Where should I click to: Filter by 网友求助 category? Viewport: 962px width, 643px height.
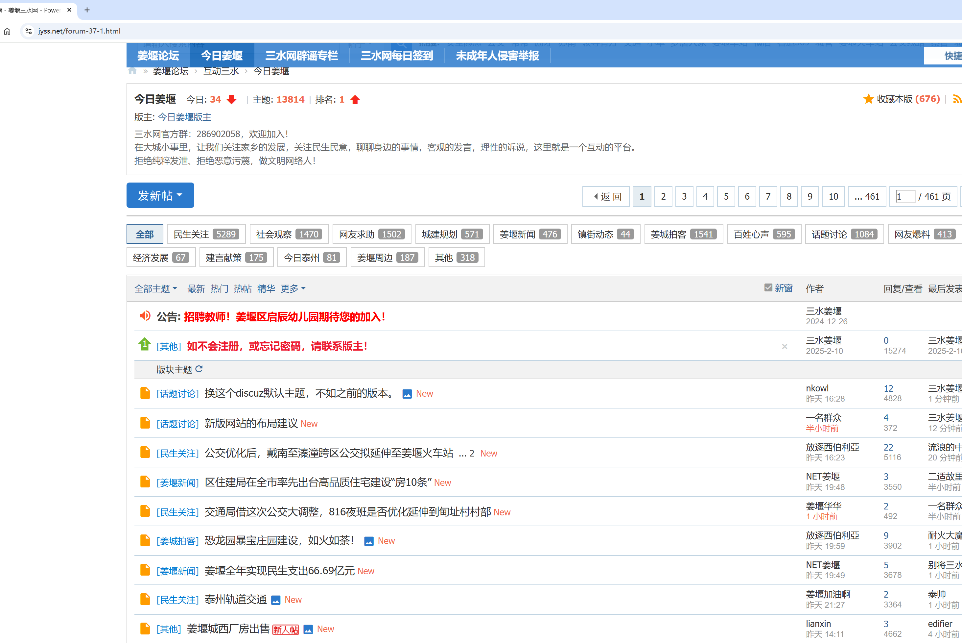click(x=372, y=234)
